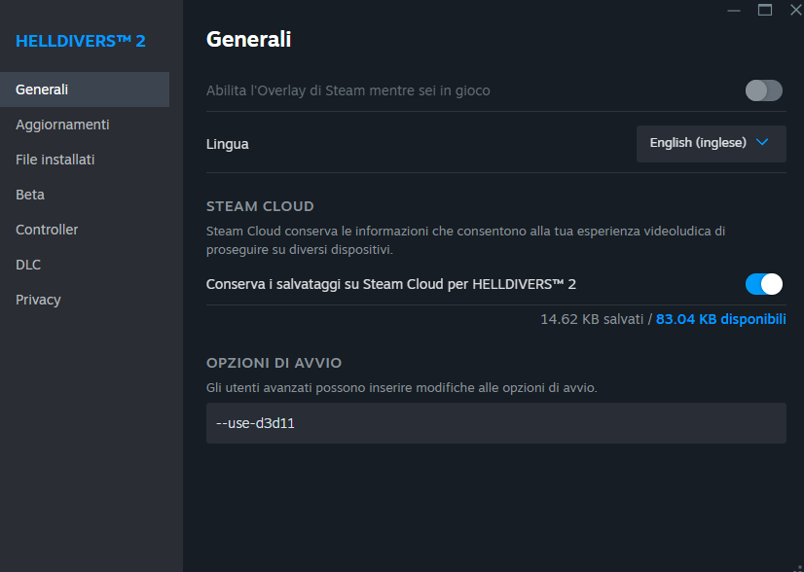Screen dimensions: 804x572
Task: Toggle the Steam Overlay in-game switch
Action: coord(763,90)
